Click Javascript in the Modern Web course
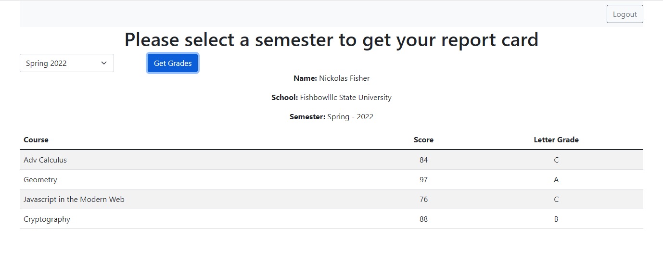The height and width of the screenshot is (276, 663). [x=74, y=200]
